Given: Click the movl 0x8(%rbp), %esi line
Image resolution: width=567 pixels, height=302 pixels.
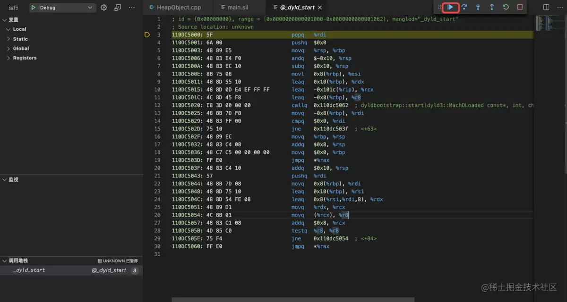Looking at the screenshot, I should pyautogui.click(x=326, y=74).
